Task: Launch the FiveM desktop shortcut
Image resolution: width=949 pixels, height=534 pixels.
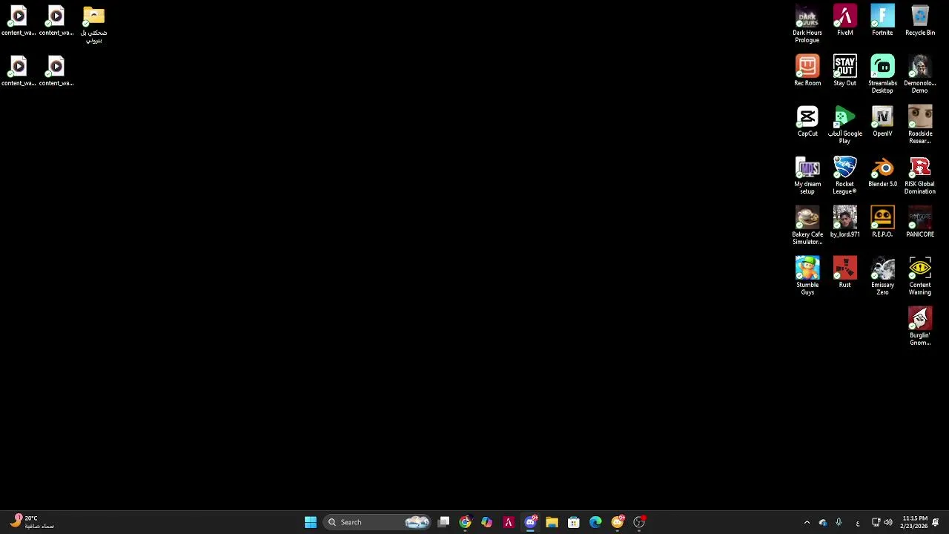Action: 844,21
